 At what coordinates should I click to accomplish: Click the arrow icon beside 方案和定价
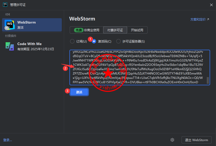click(208, 19)
